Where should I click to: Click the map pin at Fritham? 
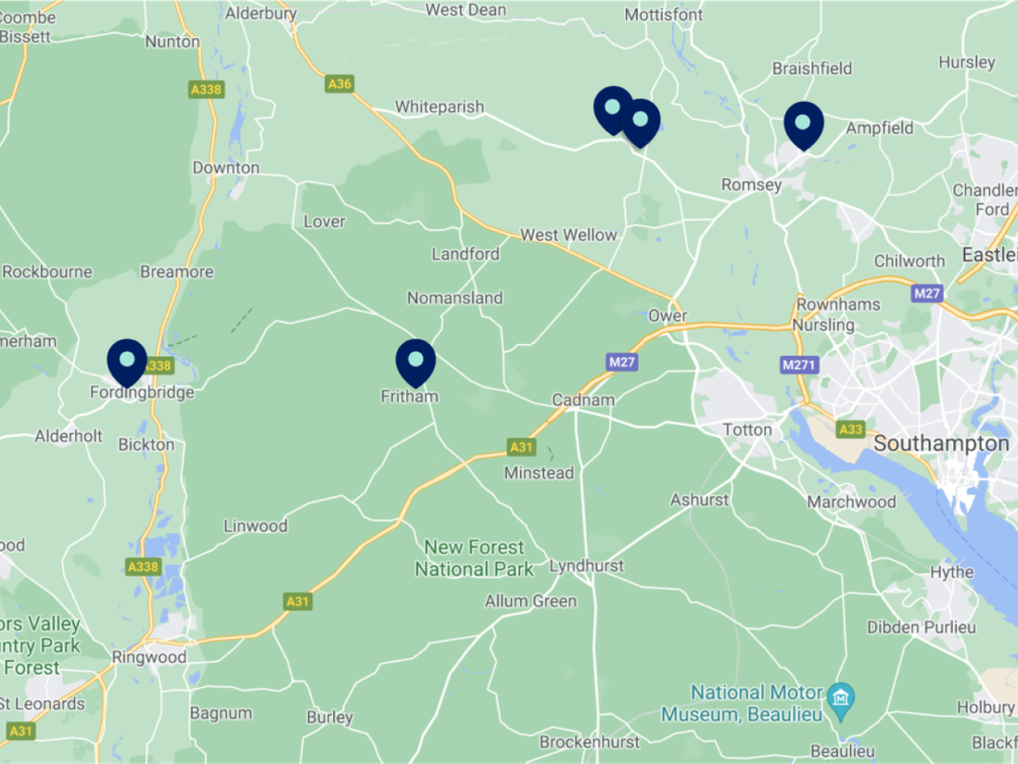coord(415,363)
